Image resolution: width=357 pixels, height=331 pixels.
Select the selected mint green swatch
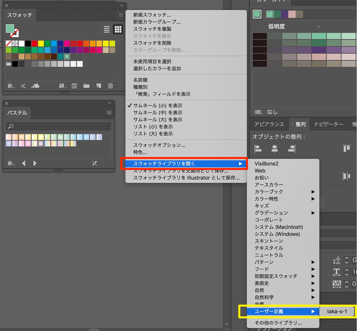67,56
